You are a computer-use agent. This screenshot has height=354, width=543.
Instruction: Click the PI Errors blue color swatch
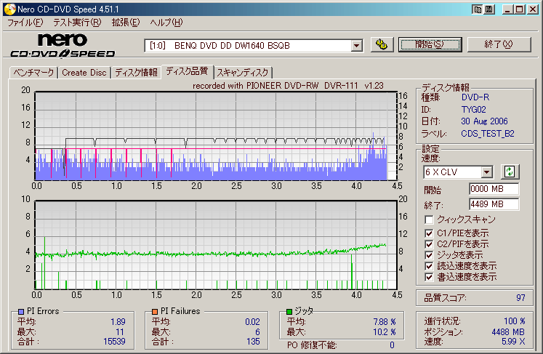click(21, 311)
